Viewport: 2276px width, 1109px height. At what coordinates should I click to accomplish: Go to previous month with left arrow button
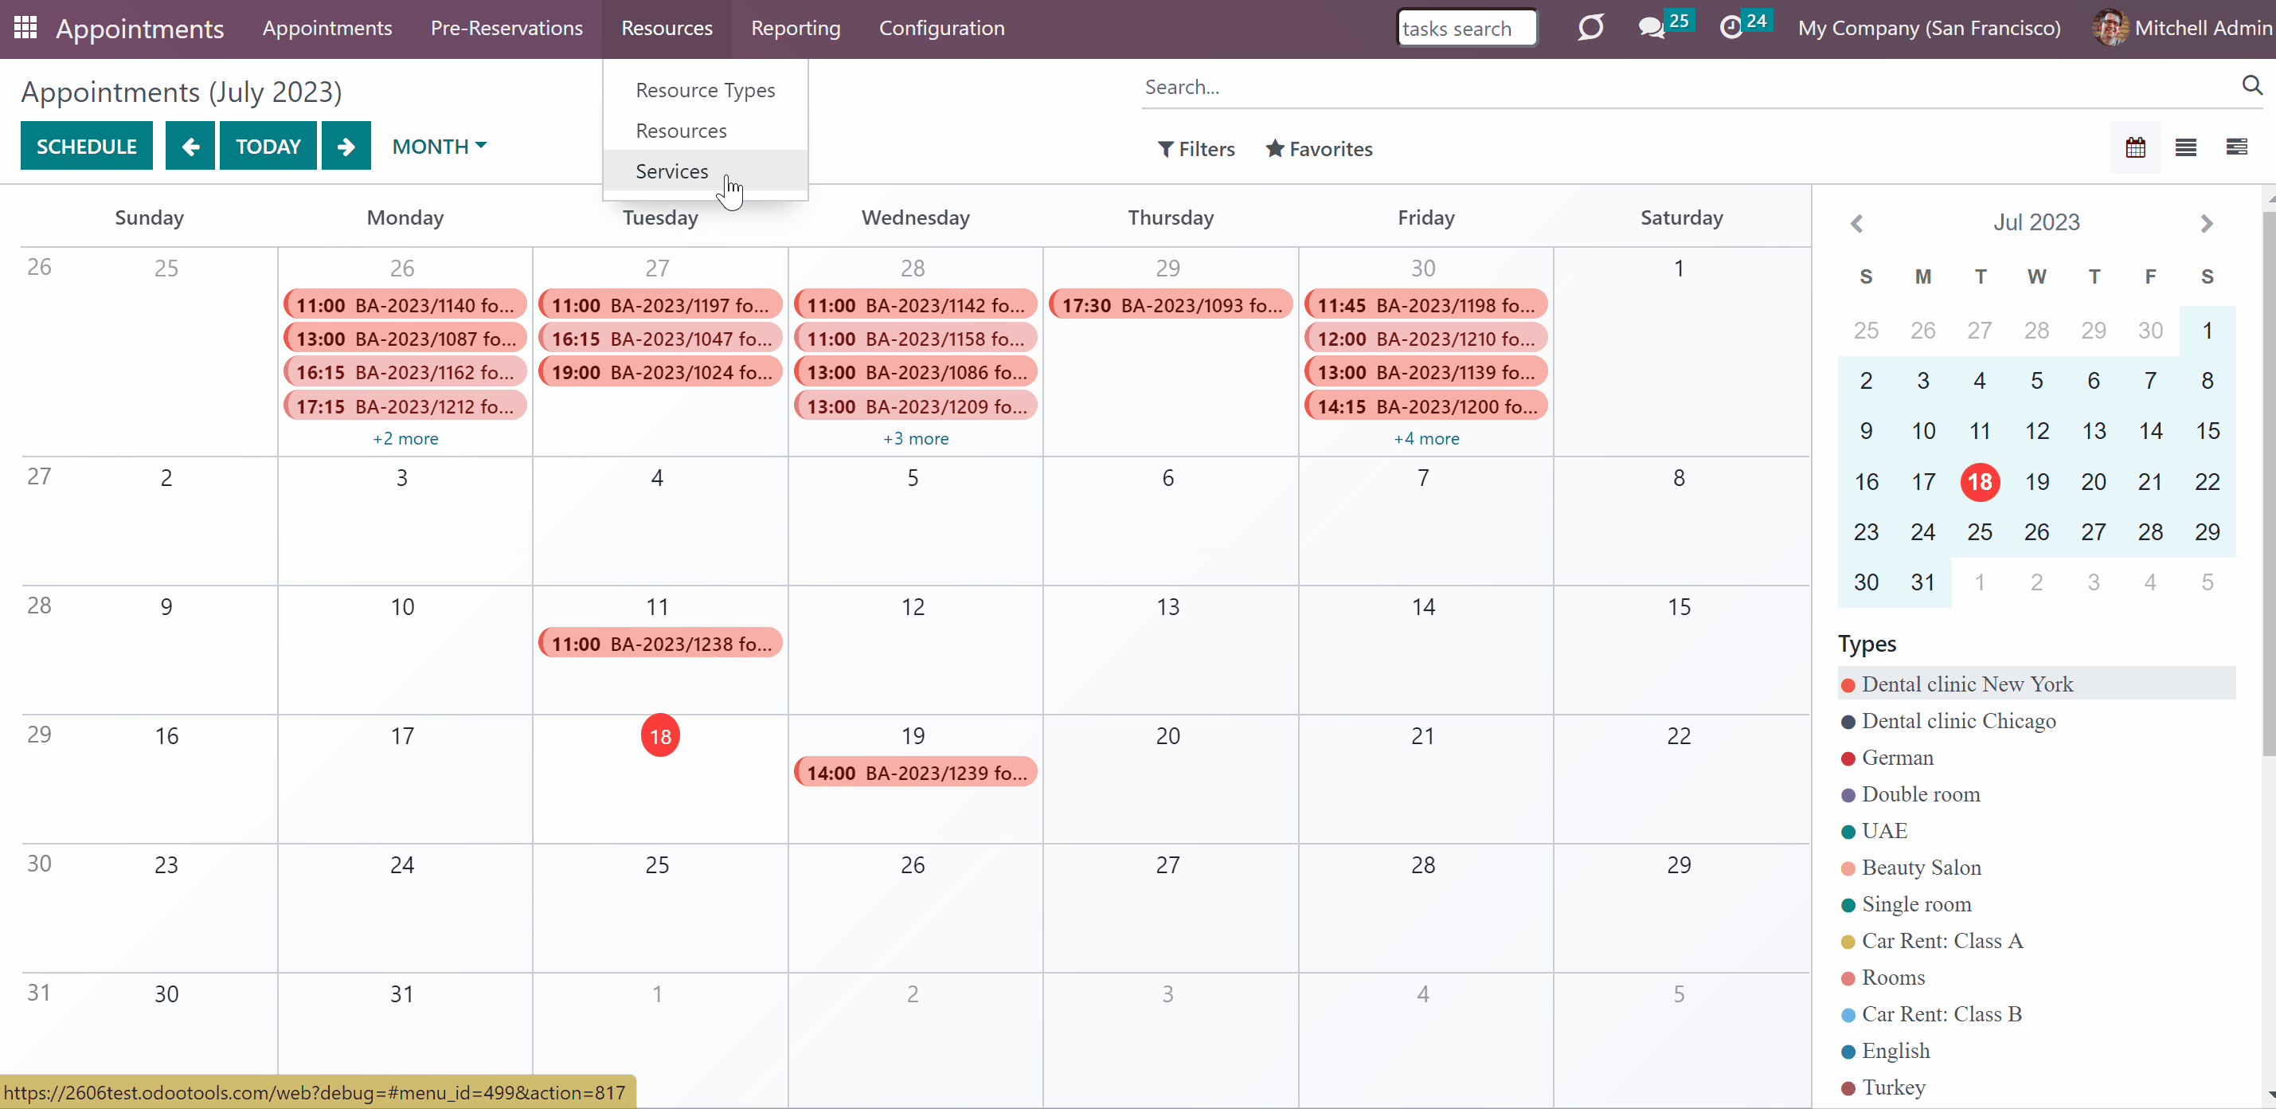190,146
